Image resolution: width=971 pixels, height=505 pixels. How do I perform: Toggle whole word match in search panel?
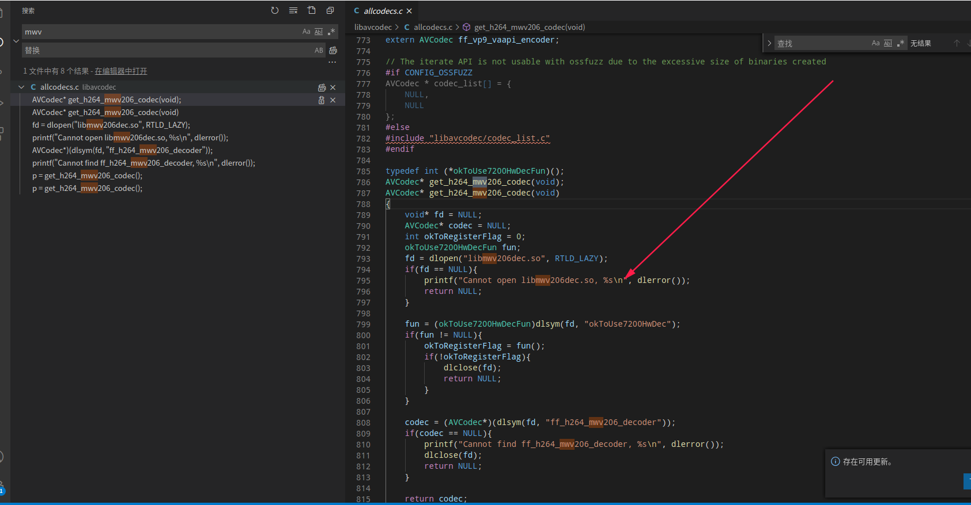tap(319, 32)
